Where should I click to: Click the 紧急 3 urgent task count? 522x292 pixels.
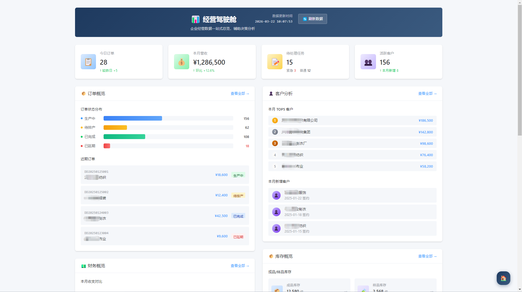coord(291,71)
